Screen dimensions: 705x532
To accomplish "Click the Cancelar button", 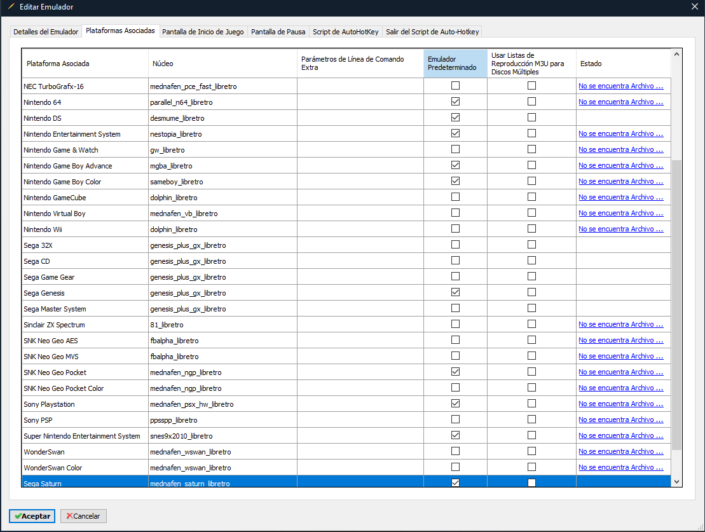I will point(84,516).
